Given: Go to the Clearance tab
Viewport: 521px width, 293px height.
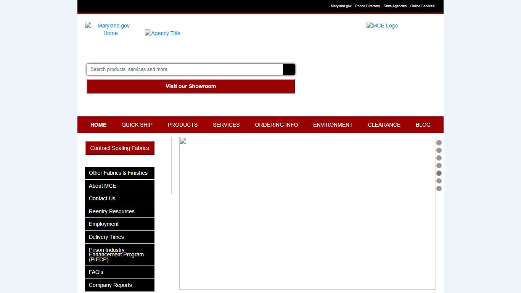Looking at the screenshot, I should pos(384,125).
